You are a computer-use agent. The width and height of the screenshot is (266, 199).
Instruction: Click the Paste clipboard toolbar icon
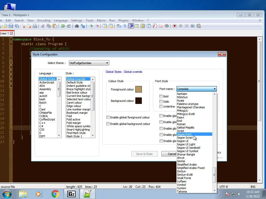[55, 26]
